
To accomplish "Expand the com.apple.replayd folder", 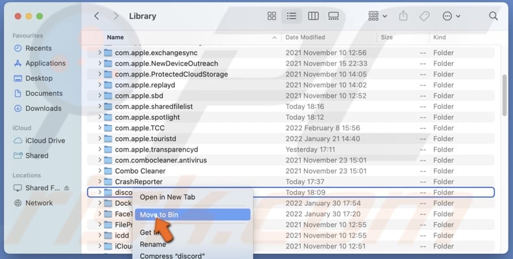I will tap(100, 85).
